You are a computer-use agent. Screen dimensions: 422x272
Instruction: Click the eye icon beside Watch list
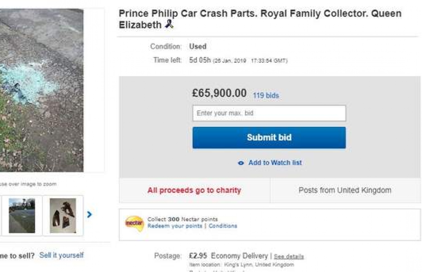click(x=241, y=163)
